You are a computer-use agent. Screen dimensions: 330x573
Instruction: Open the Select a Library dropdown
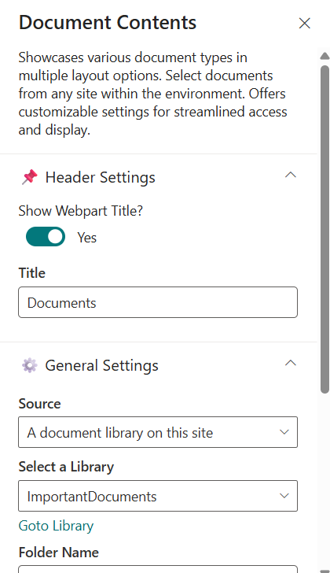pos(158,496)
